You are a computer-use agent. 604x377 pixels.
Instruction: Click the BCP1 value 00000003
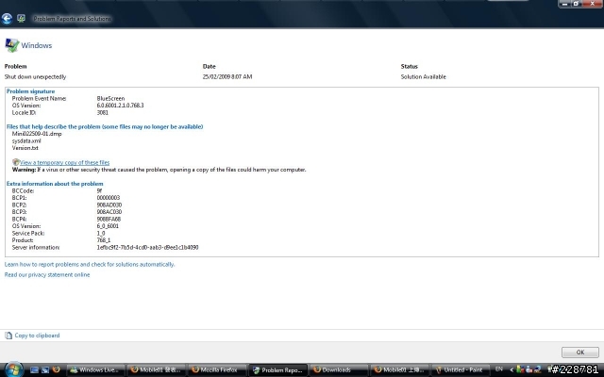pos(109,198)
